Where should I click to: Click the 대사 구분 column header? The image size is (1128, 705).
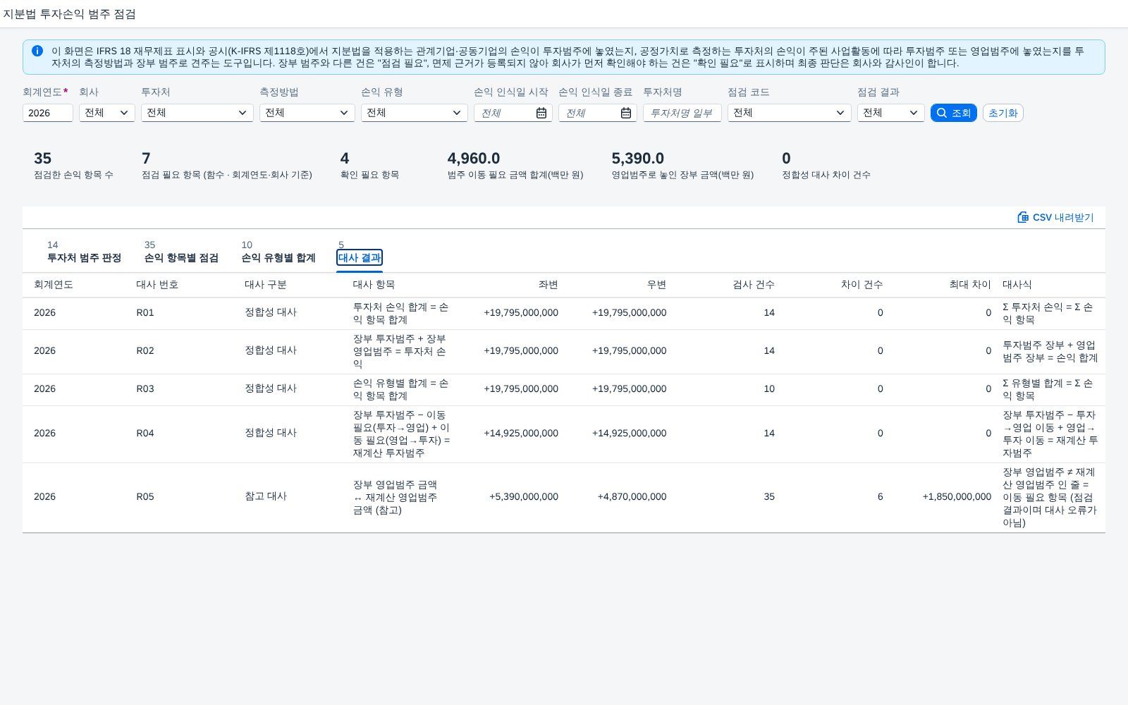coord(266,285)
